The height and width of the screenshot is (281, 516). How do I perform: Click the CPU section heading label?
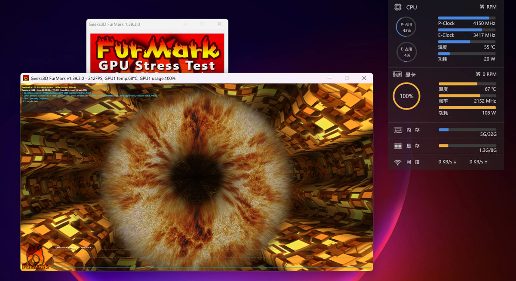pos(412,7)
